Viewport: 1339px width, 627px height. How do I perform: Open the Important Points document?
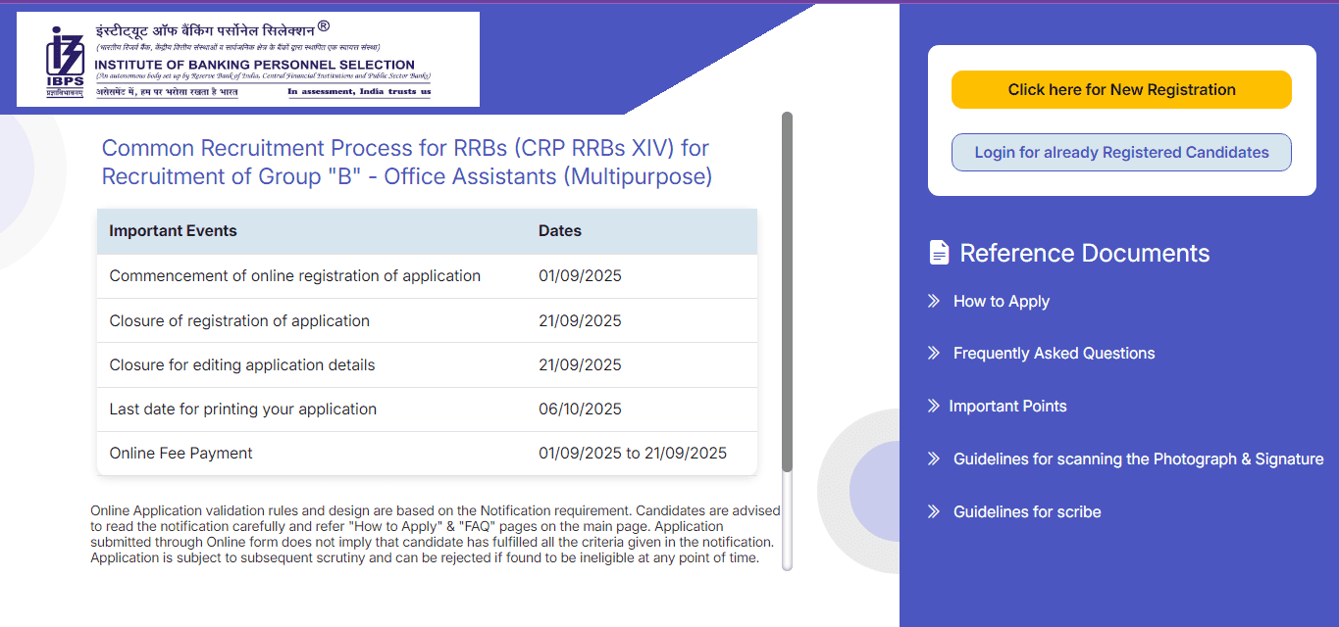(x=1008, y=406)
